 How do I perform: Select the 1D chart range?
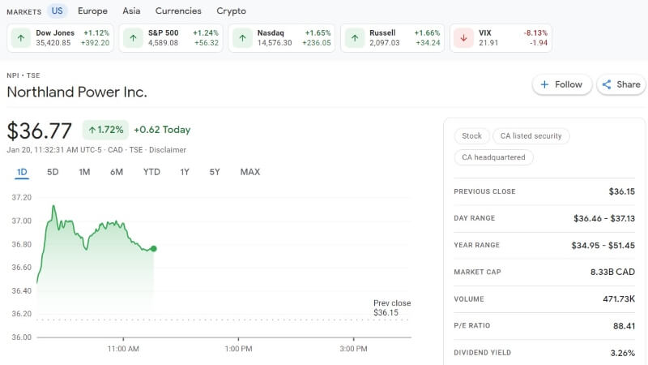pos(22,172)
